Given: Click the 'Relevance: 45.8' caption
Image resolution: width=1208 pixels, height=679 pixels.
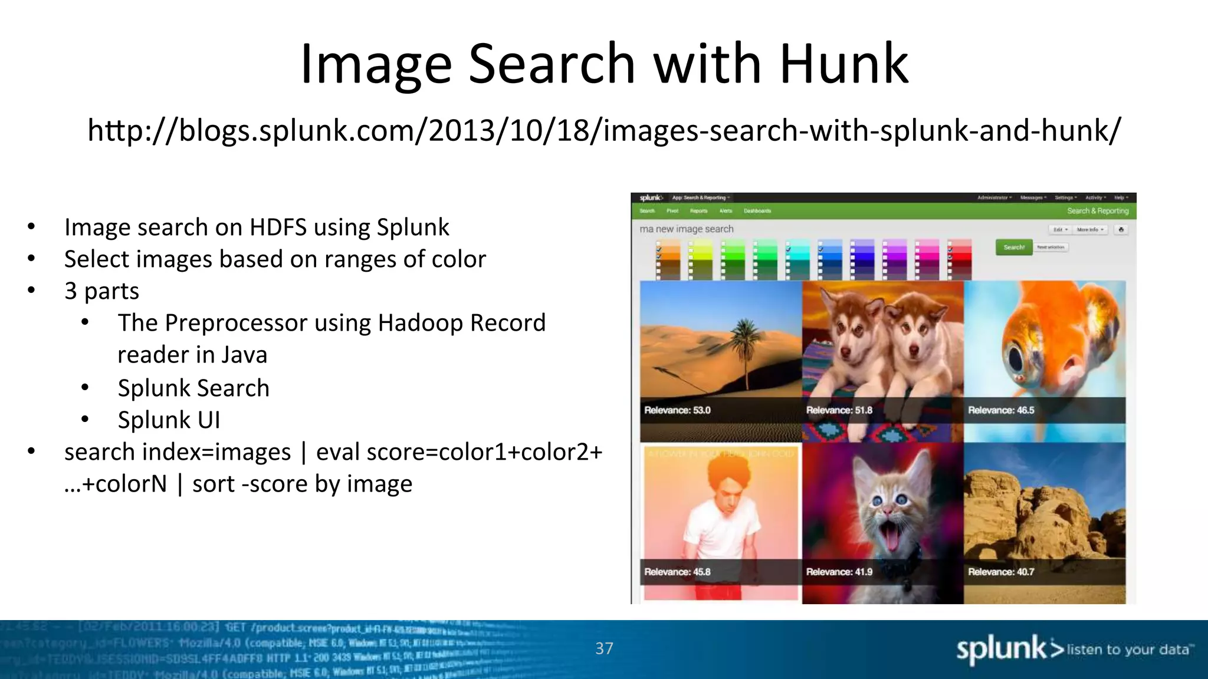Looking at the screenshot, I should click(677, 572).
